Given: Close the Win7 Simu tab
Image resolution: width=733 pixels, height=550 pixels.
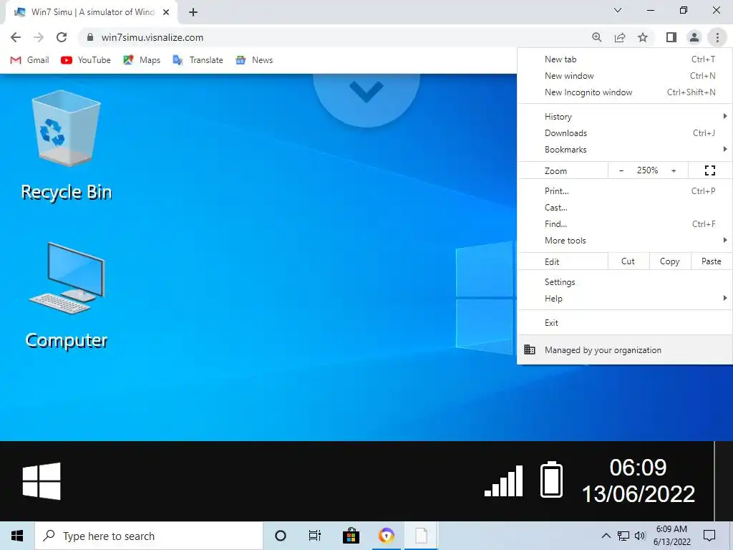Looking at the screenshot, I should (x=165, y=12).
